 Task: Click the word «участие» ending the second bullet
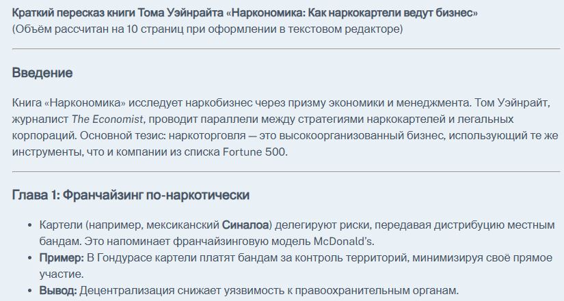tap(60, 274)
